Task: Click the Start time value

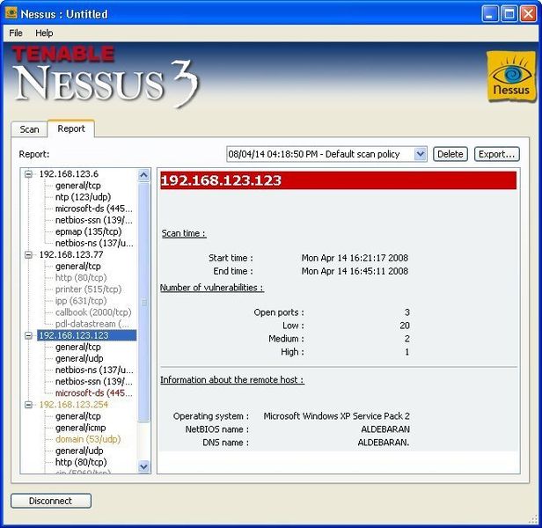Action: 355,258
